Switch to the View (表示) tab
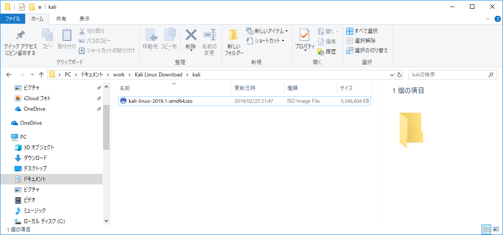Image resolution: width=503 pixels, height=235 pixels. point(85,19)
